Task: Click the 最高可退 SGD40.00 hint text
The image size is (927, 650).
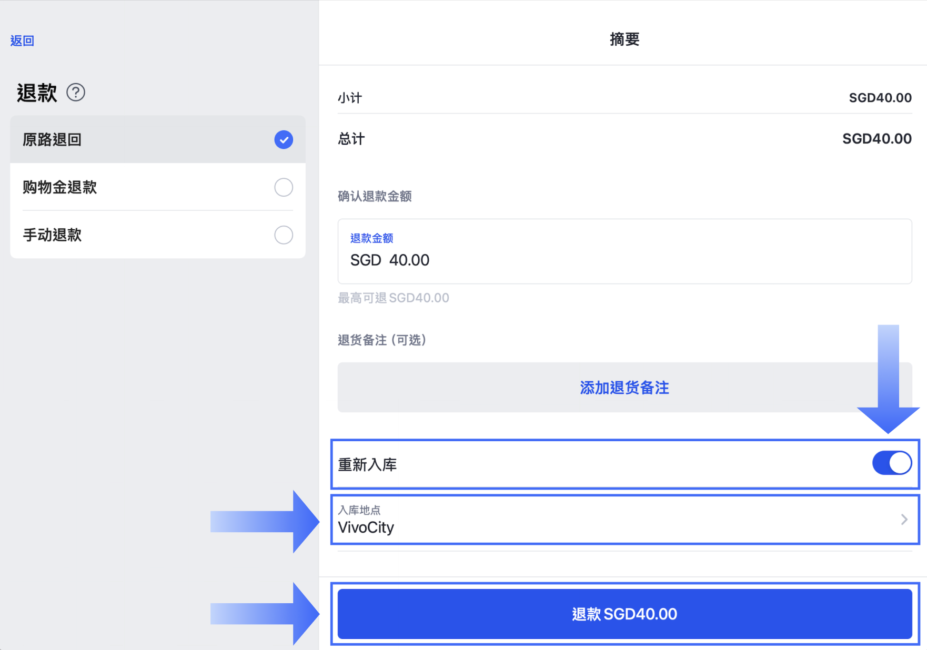Action: pyautogui.click(x=394, y=298)
